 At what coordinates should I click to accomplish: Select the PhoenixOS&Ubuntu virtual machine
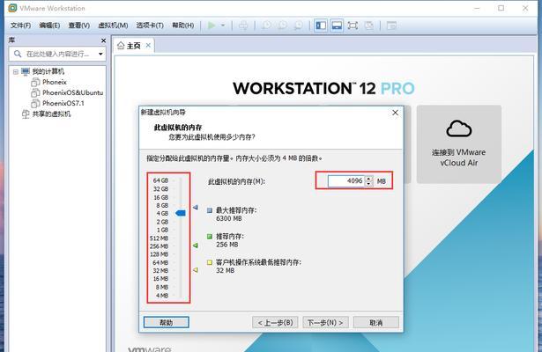point(72,92)
